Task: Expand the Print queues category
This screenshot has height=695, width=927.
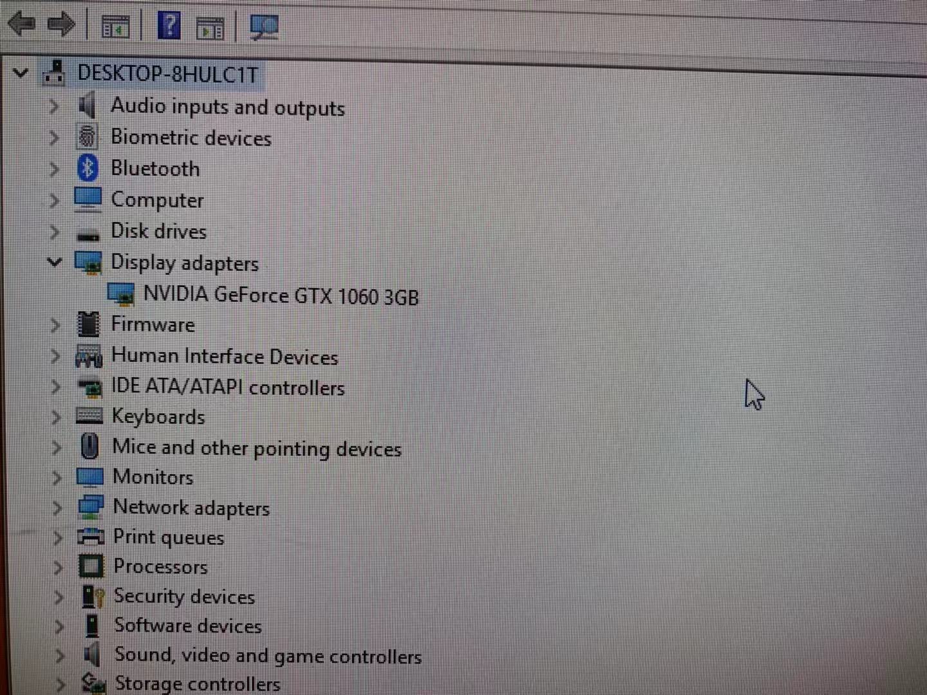Action: [58, 537]
